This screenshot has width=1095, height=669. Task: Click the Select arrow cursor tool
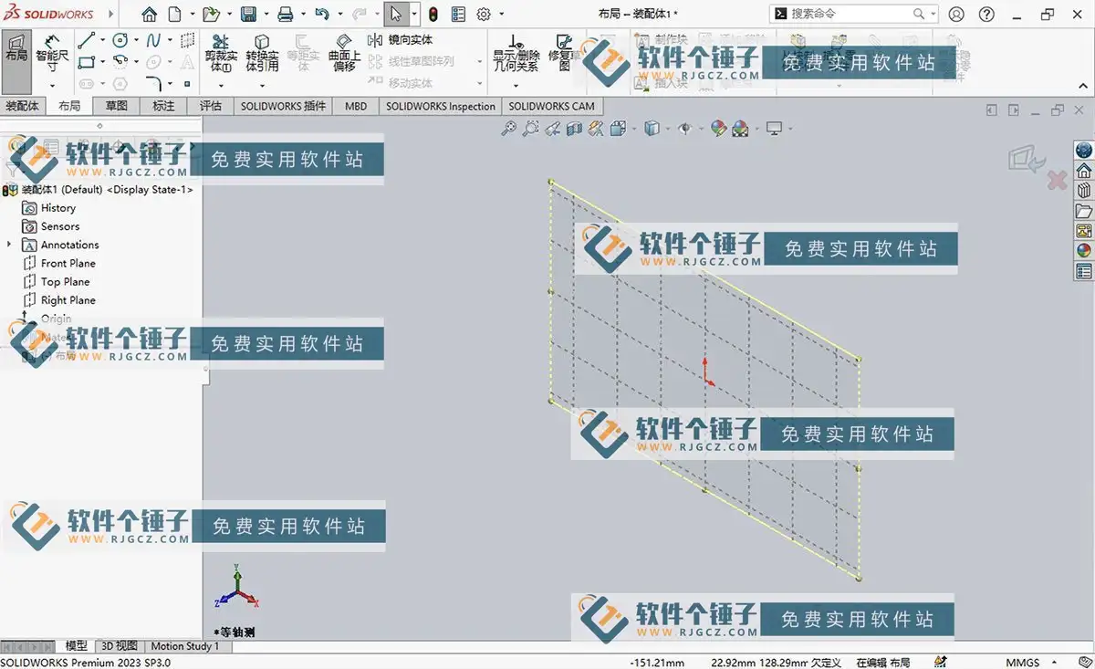coord(396,15)
